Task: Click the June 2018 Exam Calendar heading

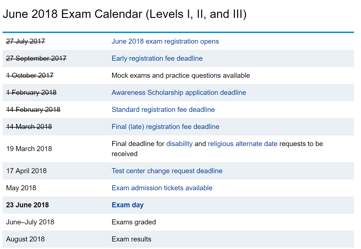Action: click(124, 14)
